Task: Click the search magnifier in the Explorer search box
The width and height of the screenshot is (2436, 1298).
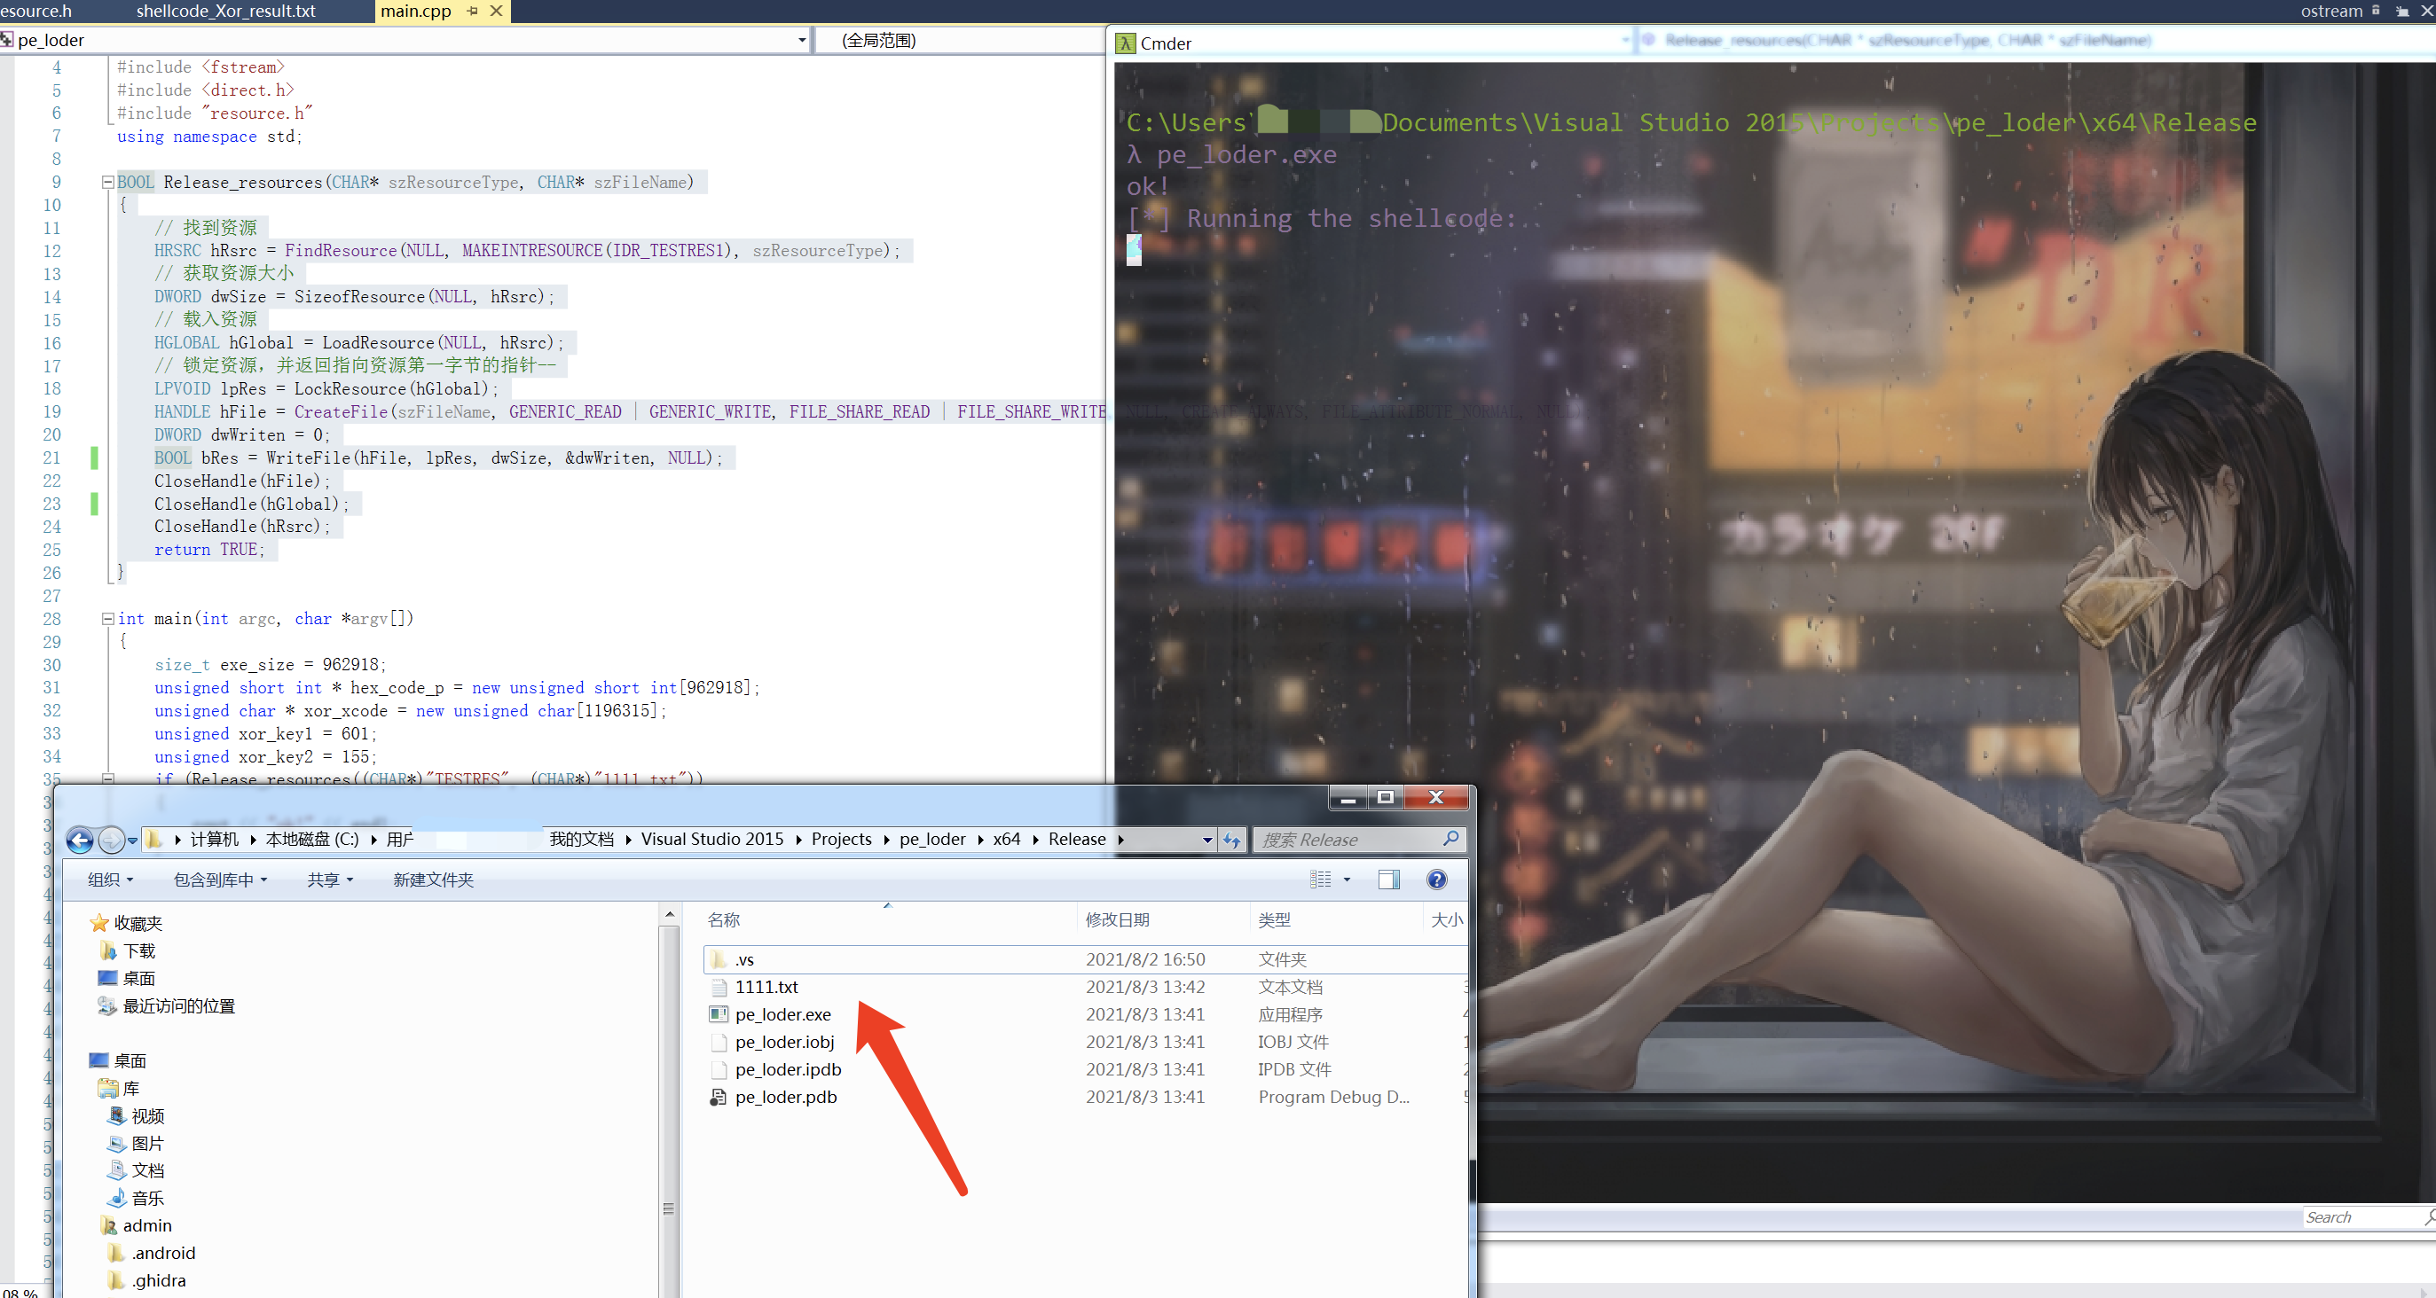Action: point(1450,840)
